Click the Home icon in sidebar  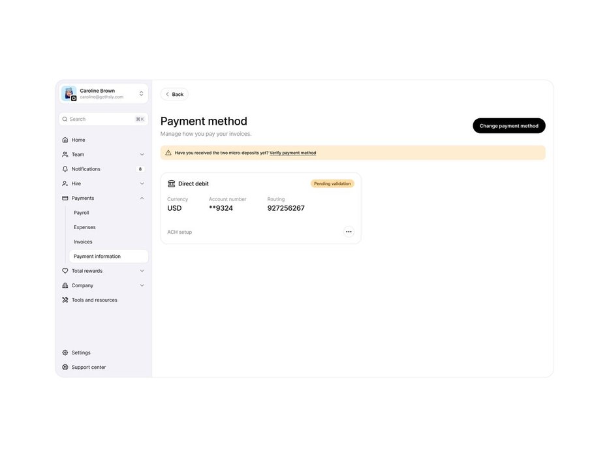pos(65,140)
